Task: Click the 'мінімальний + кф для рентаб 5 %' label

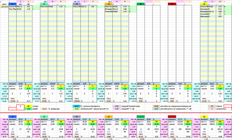Action: (95, 109)
